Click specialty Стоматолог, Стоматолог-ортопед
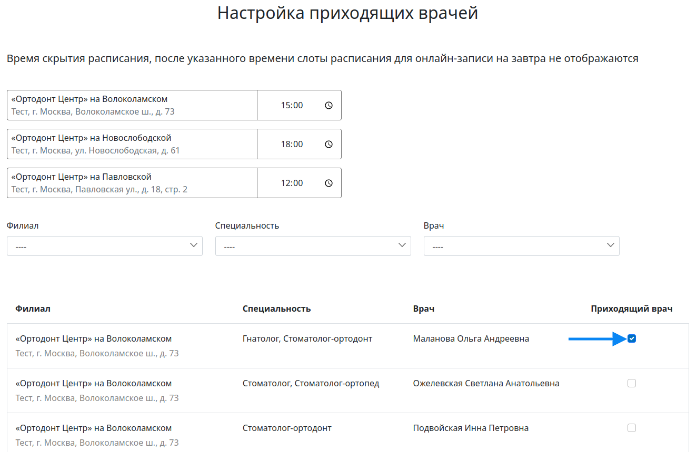The height and width of the screenshot is (452, 697). click(311, 383)
